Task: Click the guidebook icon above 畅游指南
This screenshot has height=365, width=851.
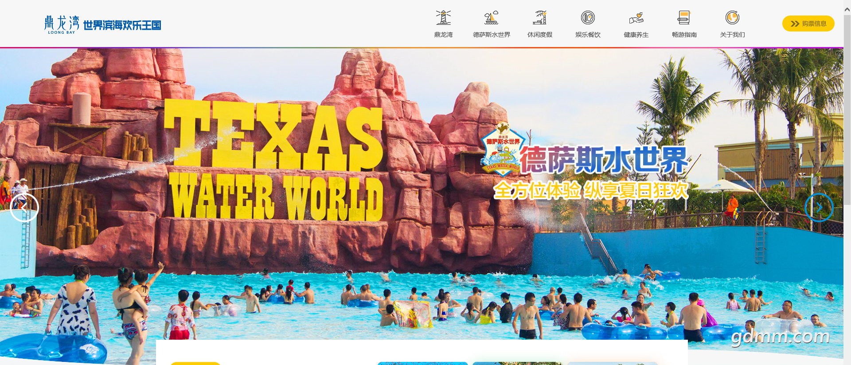Action: tap(684, 18)
